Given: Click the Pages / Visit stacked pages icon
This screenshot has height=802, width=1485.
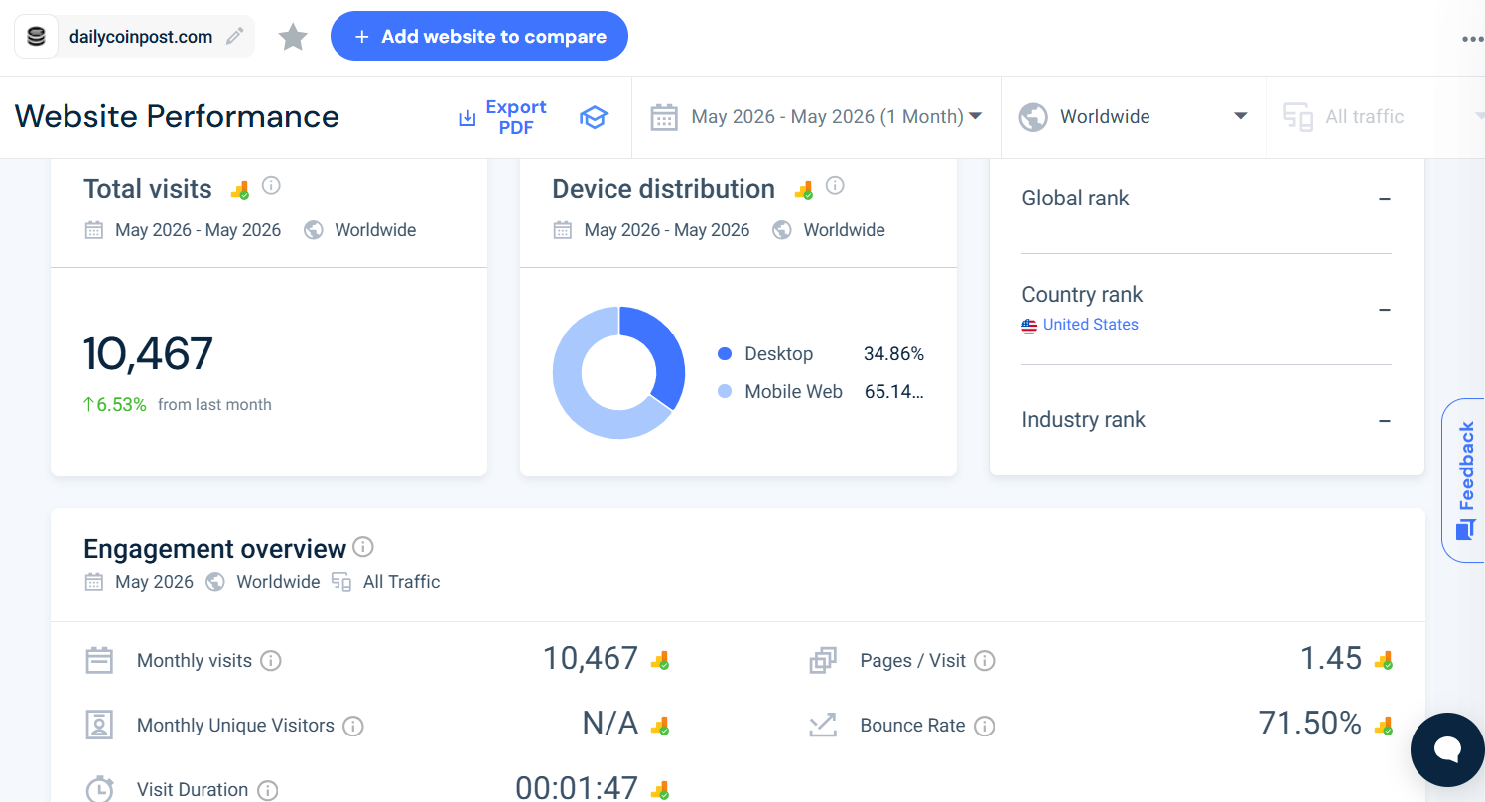Looking at the screenshot, I should (x=823, y=660).
